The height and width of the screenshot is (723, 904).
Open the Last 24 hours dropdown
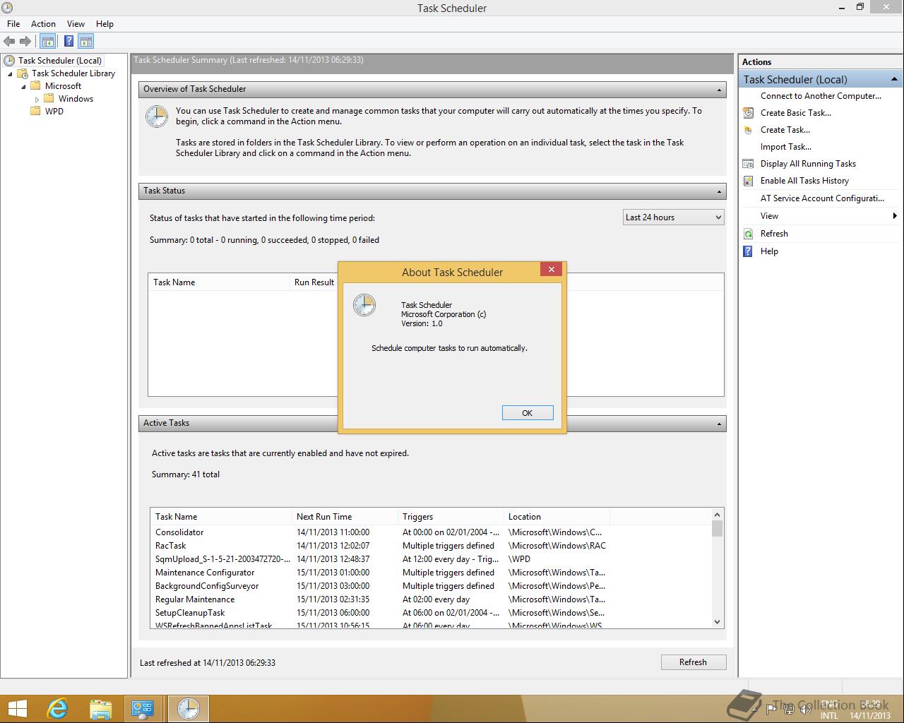click(674, 217)
